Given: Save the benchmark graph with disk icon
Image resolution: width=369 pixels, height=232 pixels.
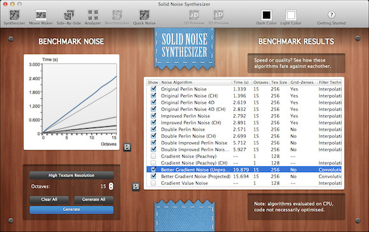Looking at the screenshot, I should (x=127, y=147).
